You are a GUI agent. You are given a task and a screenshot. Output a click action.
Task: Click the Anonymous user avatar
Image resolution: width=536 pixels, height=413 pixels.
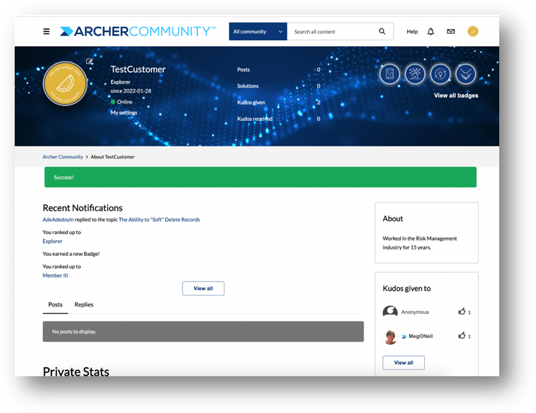pyautogui.click(x=390, y=312)
